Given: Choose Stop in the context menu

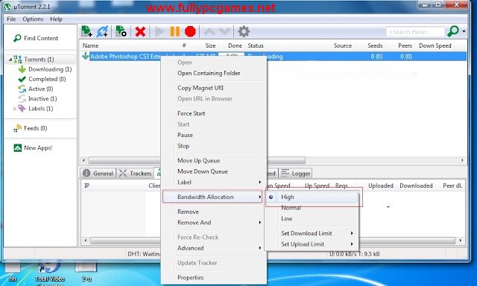Looking at the screenshot, I should pos(183,146).
